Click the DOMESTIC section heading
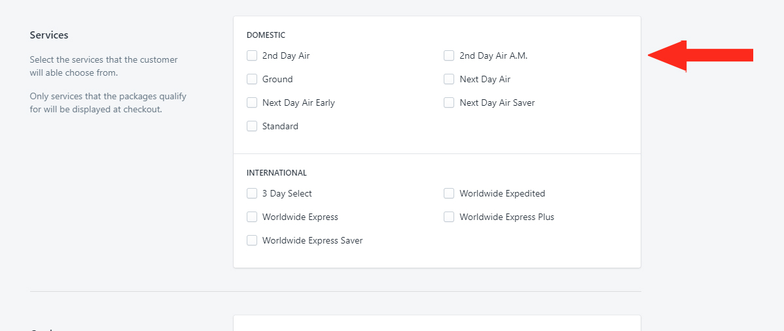 tap(266, 35)
